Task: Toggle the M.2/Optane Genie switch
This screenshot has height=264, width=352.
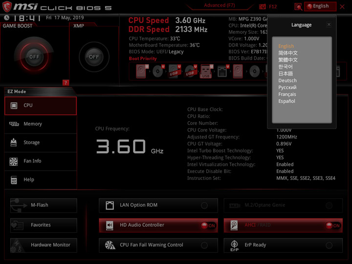Action: [x=329, y=205]
